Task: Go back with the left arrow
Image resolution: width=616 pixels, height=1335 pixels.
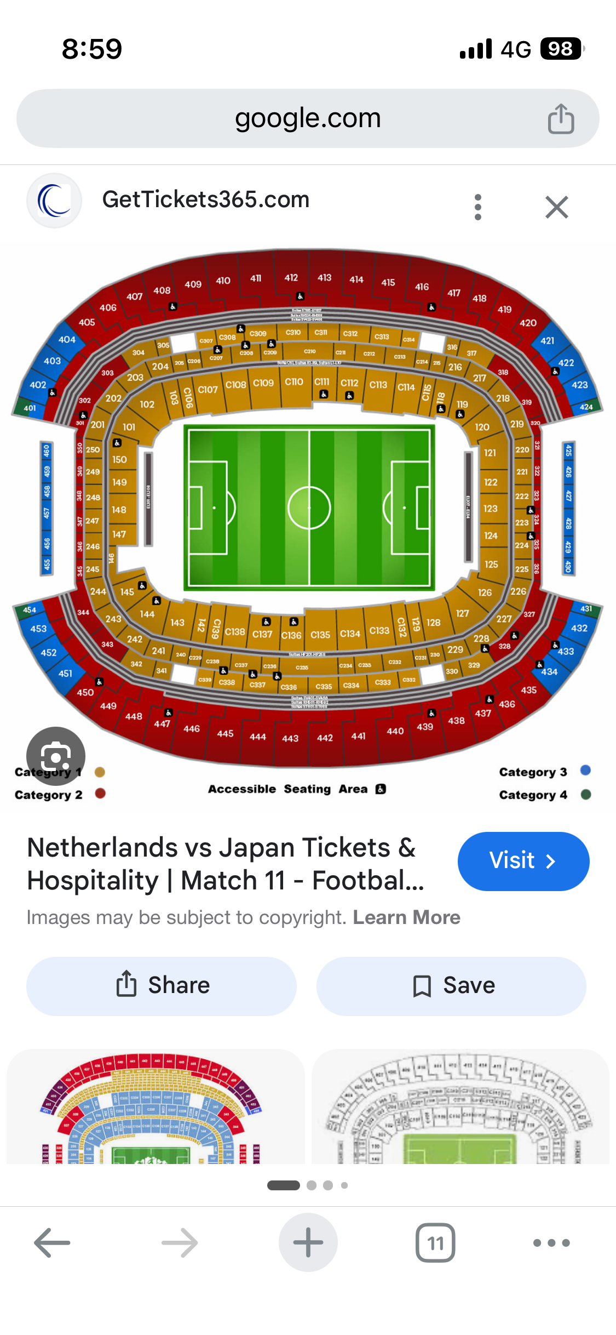Action: point(52,1243)
